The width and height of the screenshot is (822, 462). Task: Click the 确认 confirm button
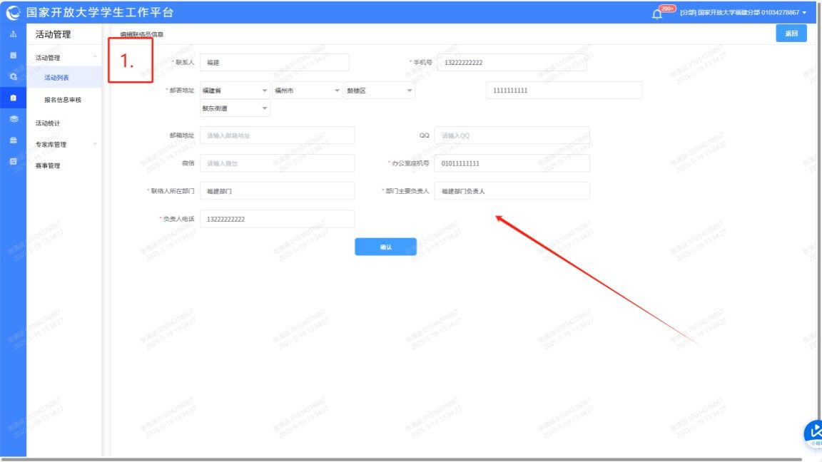tap(385, 247)
